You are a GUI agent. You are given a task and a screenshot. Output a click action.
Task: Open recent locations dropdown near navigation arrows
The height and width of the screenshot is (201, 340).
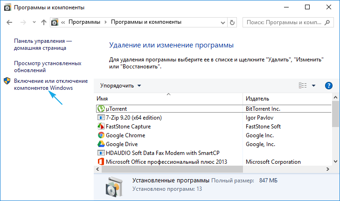(x=34, y=22)
